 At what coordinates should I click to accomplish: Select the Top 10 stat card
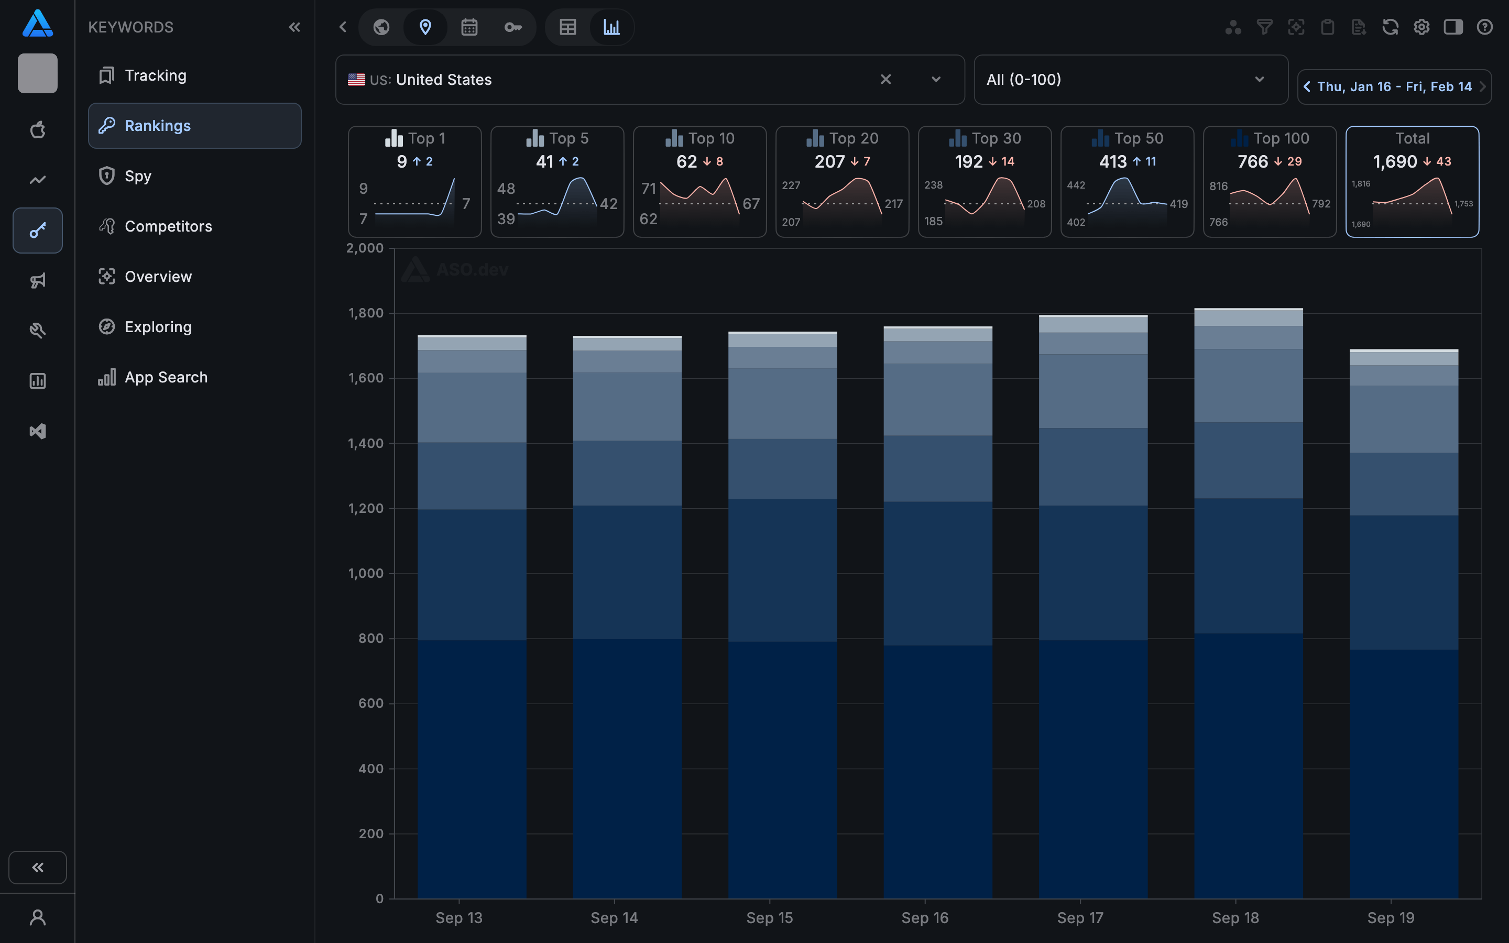pyautogui.click(x=699, y=181)
